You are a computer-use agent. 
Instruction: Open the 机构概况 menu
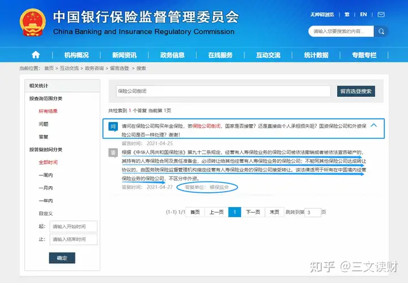76,55
